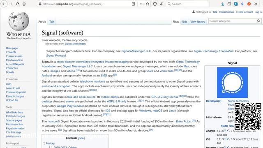Screen dimensions: 263x148
Task: Open the View history tab
Action: [x=198, y=22]
